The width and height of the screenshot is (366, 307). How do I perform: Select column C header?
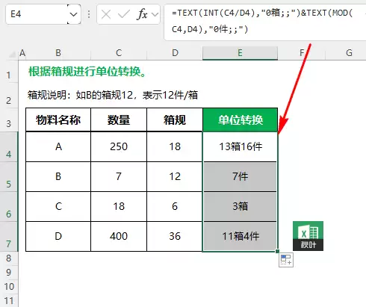tap(119, 53)
